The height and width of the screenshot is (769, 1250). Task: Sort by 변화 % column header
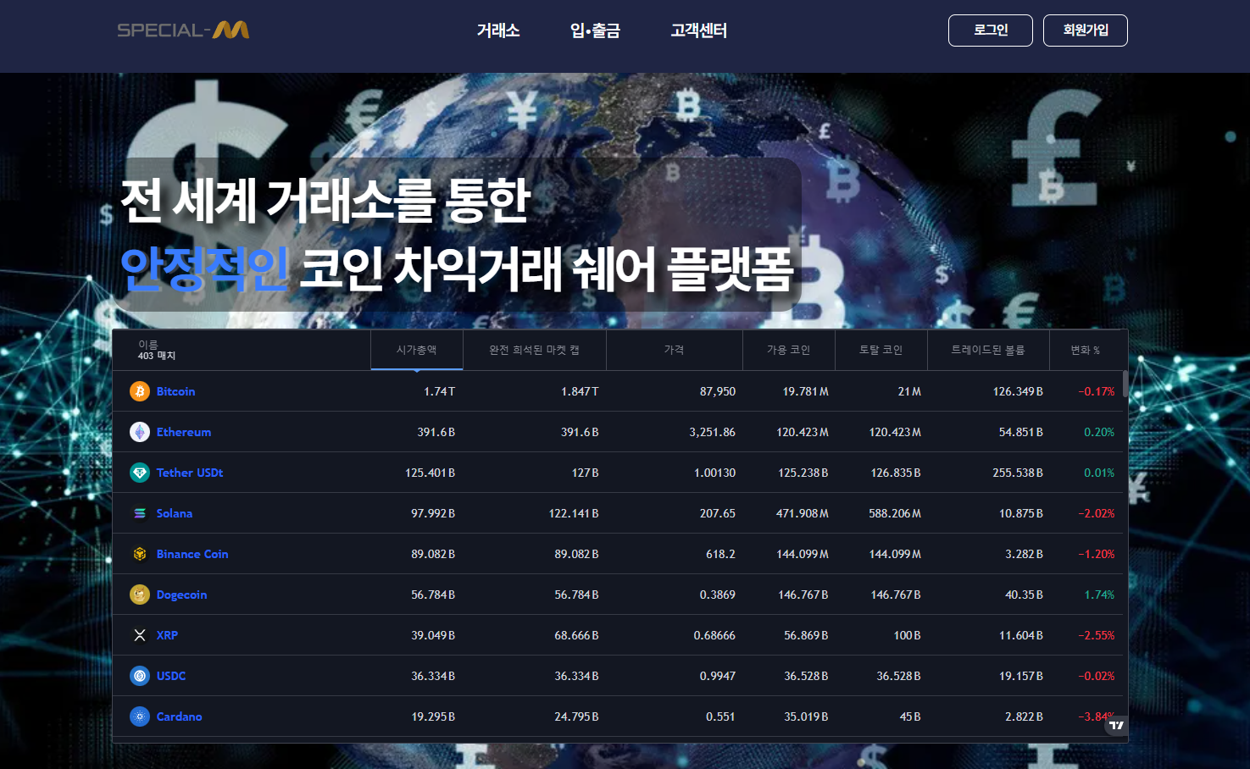(1086, 350)
